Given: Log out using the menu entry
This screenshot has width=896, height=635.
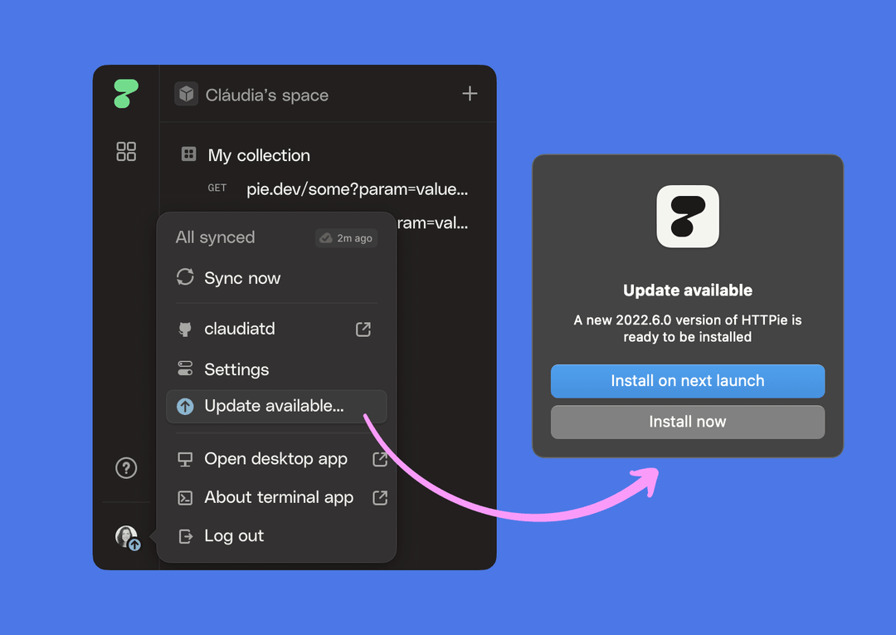Looking at the screenshot, I should click(x=233, y=535).
